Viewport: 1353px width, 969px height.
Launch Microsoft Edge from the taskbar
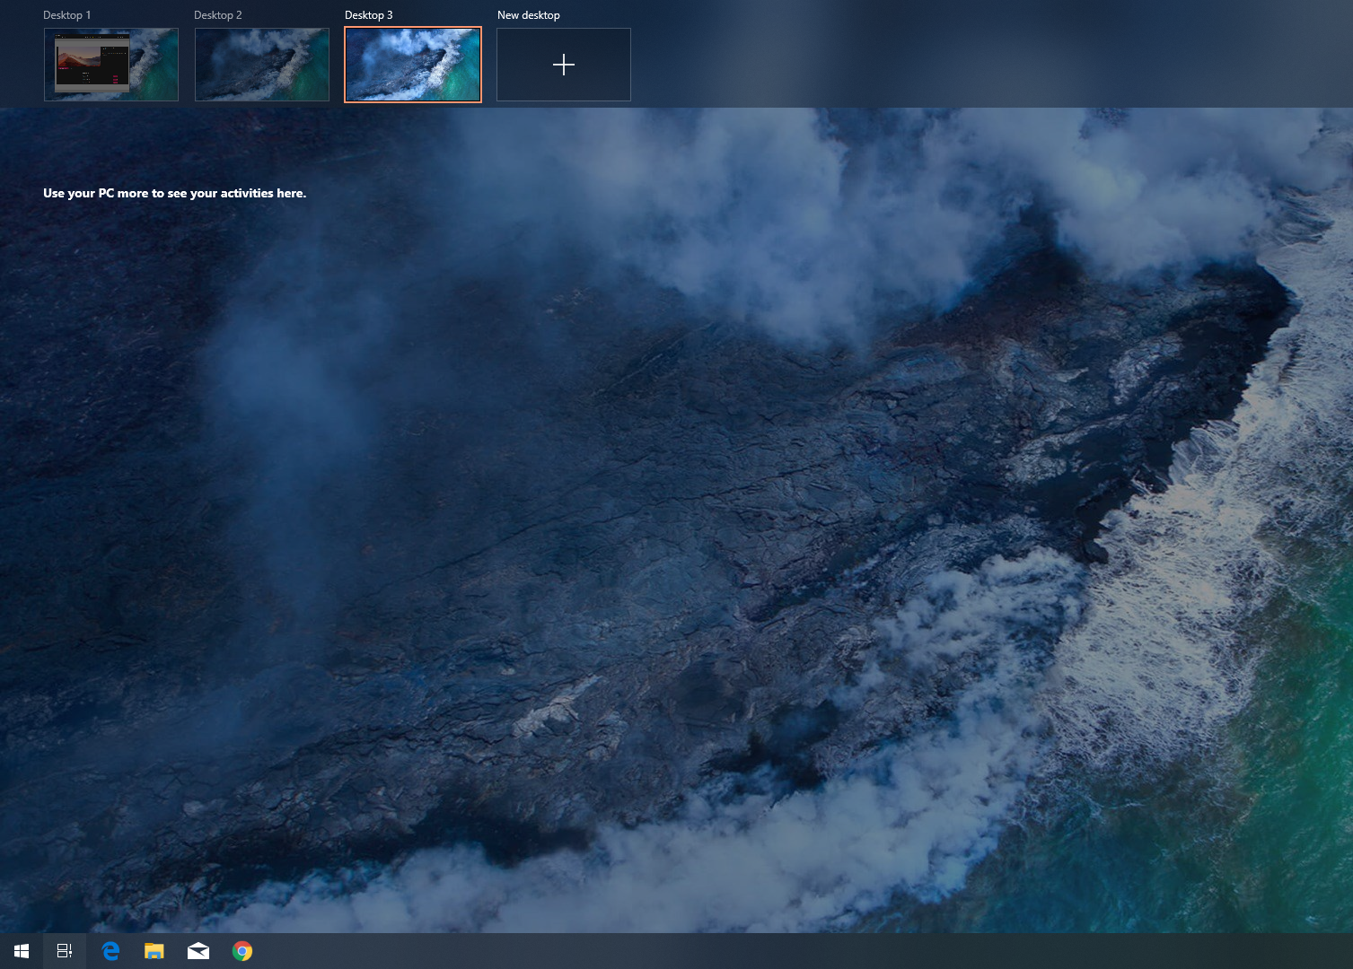click(x=110, y=951)
